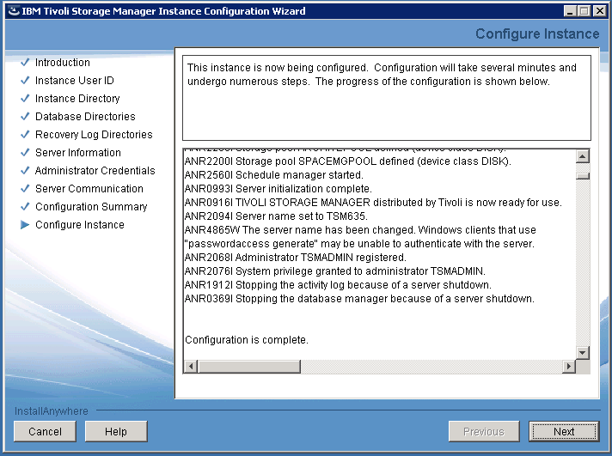Select the Configure Instance step label
This screenshot has width=612, height=456.
click(x=80, y=225)
